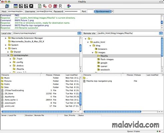Click the Username input field
Viewport: 164px width, 133px height.
click(44, 11)
